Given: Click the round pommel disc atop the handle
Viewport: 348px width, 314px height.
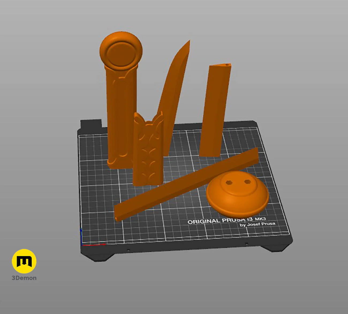Looking at the screenshot, I should click(x=121, y=51).
